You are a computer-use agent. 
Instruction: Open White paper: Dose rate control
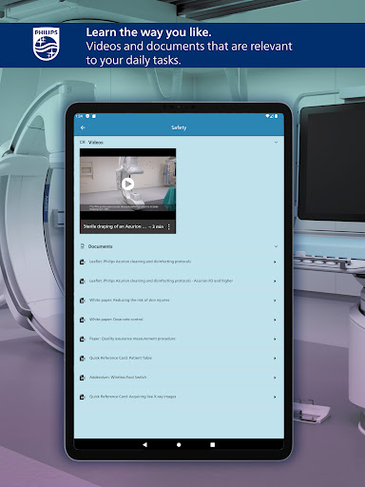click(179, 320)
